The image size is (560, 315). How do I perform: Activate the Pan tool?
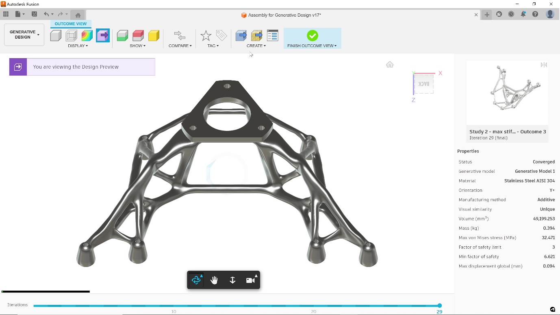(214, 280)
